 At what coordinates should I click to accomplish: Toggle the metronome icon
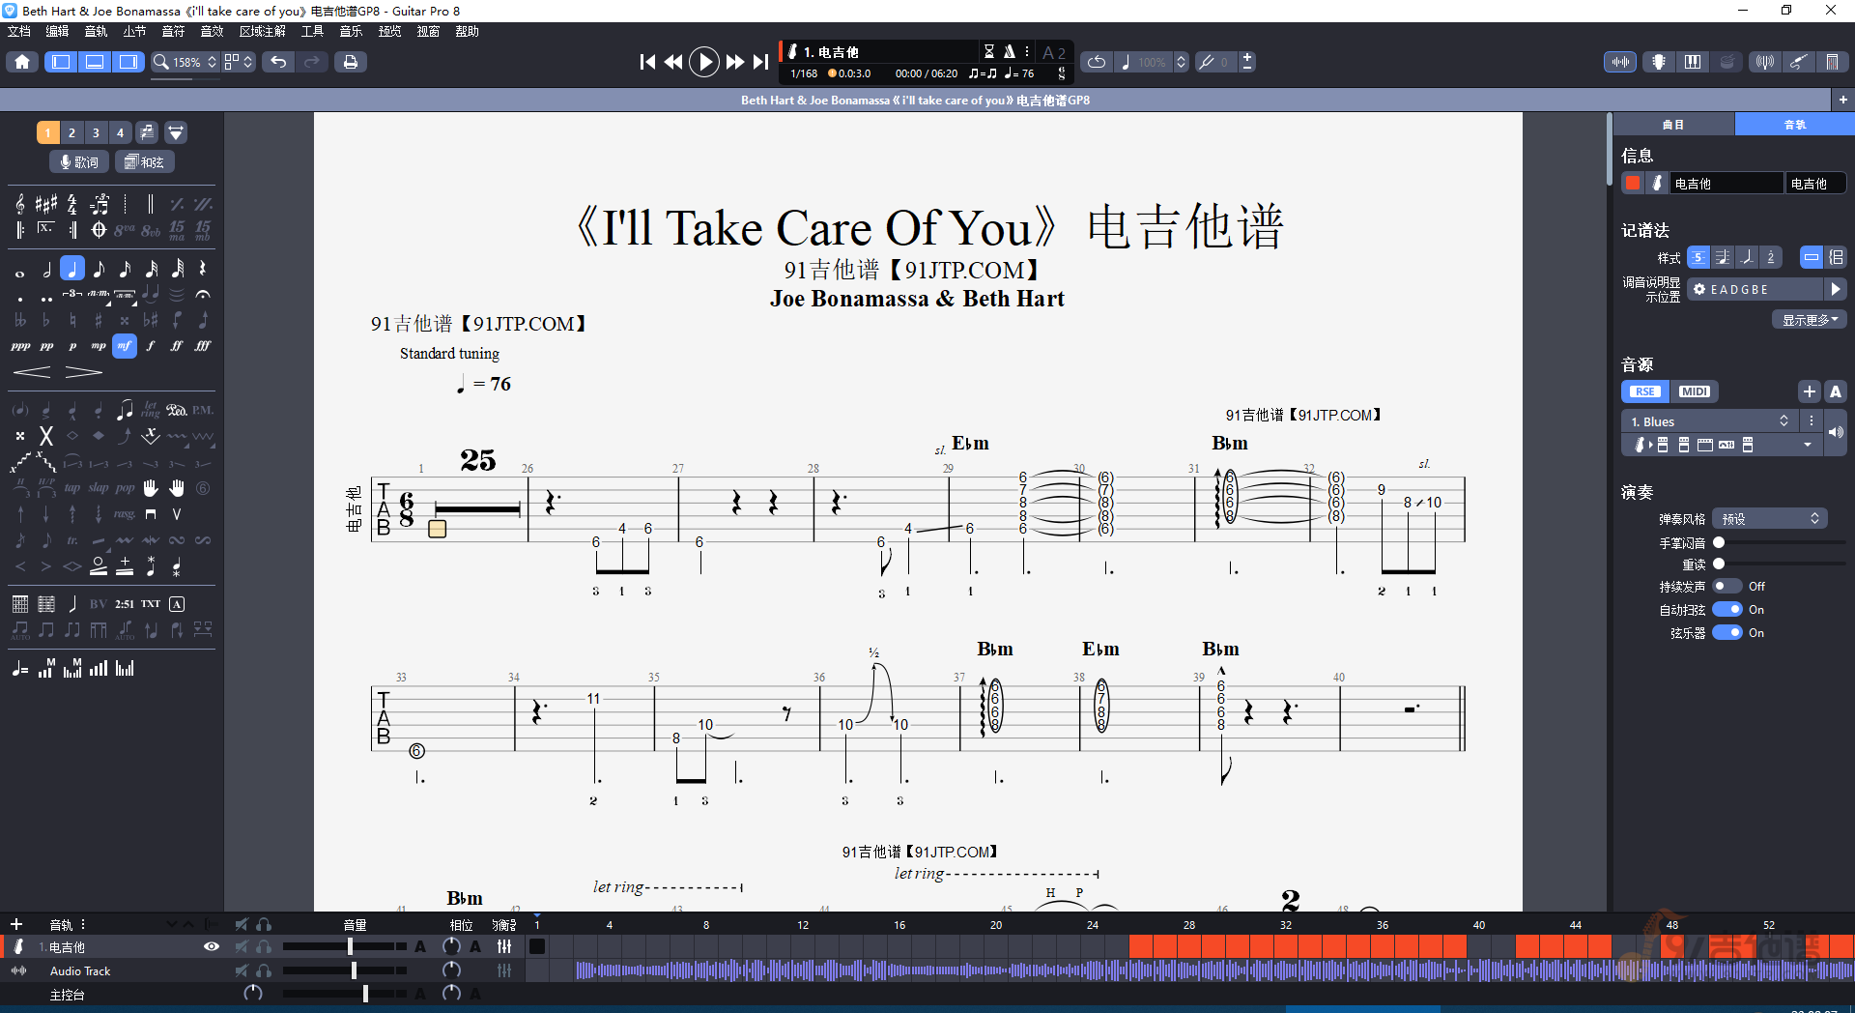[1009, 51]
